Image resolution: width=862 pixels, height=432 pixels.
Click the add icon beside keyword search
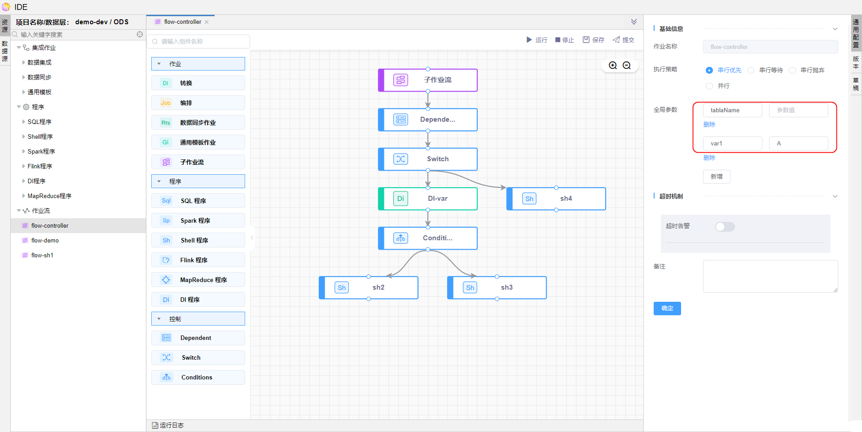[140, 35]
